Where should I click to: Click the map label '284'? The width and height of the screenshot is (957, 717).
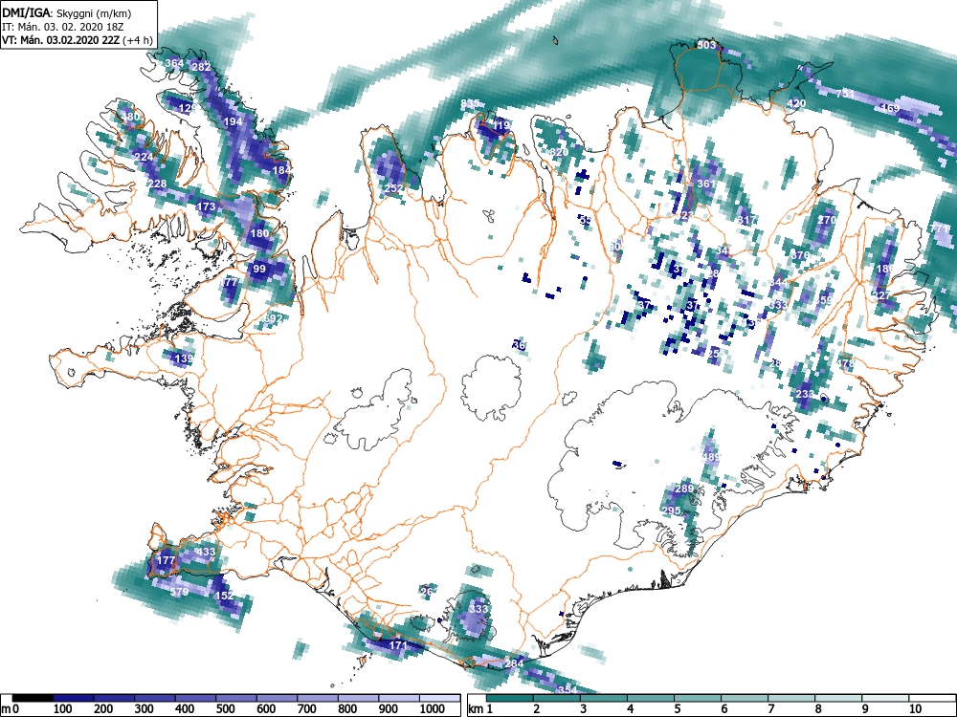(515, 663)
